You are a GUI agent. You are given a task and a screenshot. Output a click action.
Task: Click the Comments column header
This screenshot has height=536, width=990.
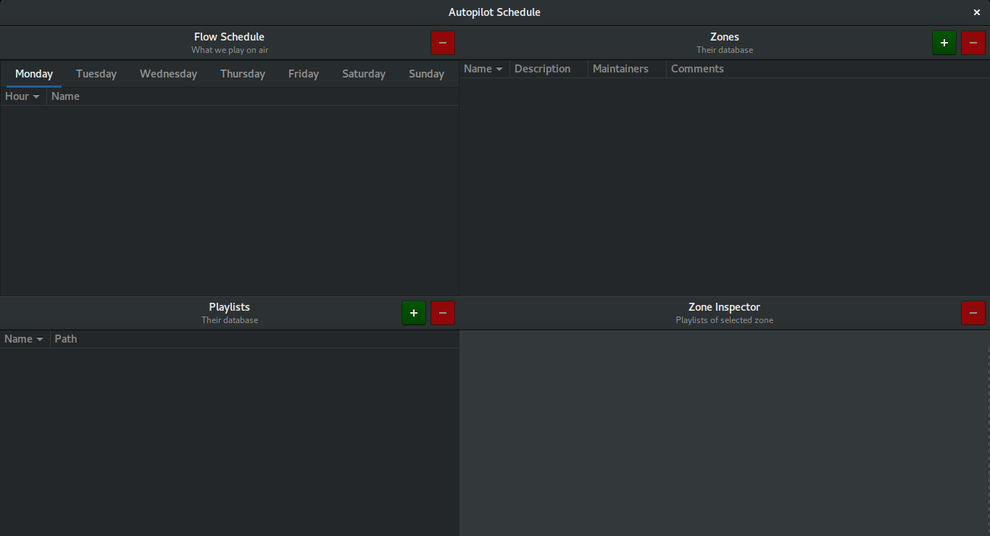697,69
